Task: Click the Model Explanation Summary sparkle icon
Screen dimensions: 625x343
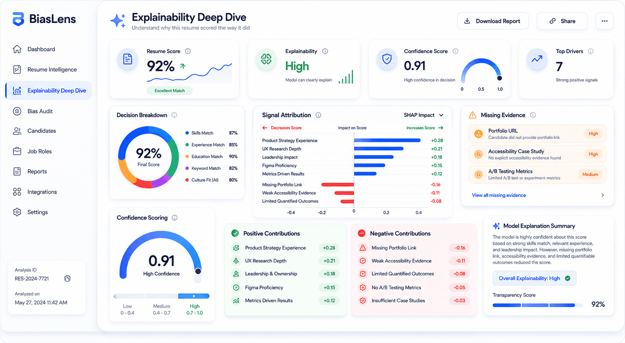Action: point(497,226)
